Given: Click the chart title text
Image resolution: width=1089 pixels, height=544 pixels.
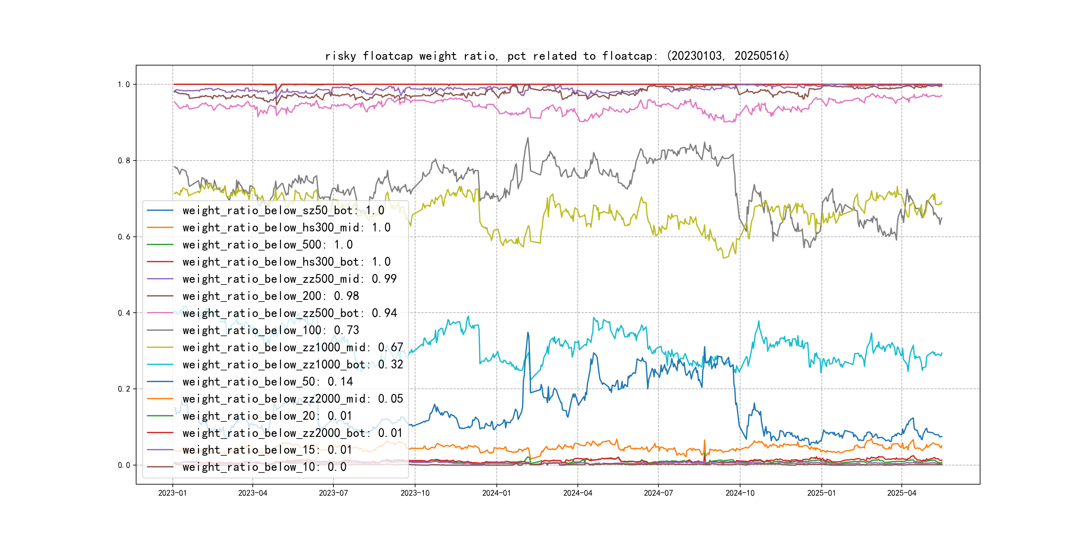Looking at the screenshot, I should 557,56.
